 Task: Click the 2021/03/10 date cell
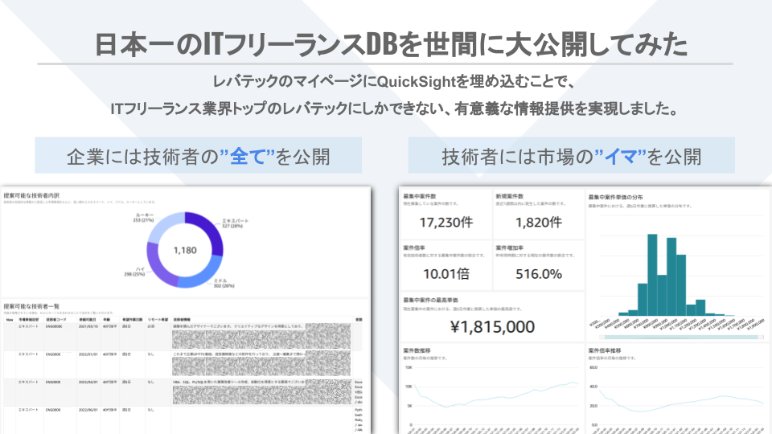tap(88, 326)
